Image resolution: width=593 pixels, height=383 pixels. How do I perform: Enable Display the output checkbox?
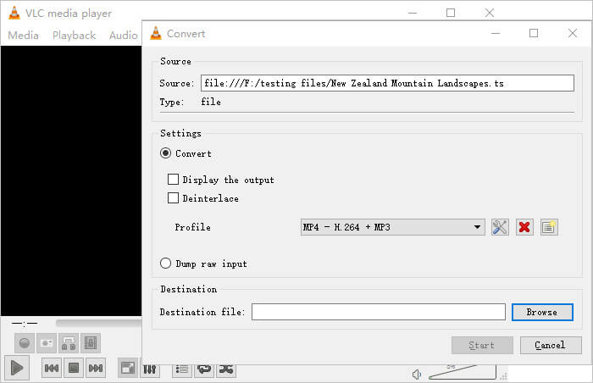[173, 179]
